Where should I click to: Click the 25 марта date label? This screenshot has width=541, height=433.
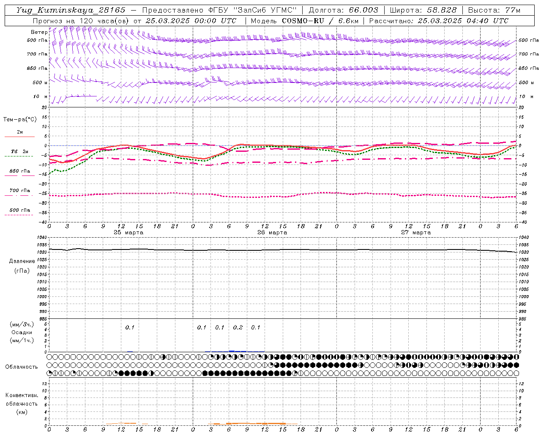[x=128, y=233]
